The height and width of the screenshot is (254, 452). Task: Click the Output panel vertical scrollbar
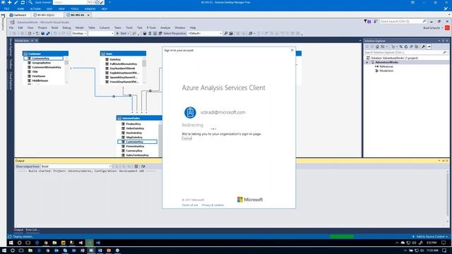click(448, 196)
